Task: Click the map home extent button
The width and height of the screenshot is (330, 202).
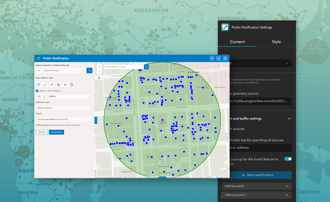Action: [x=99, y=78]
